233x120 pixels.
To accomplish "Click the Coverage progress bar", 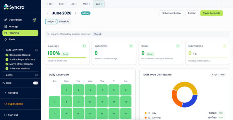I will pos(67,58).
